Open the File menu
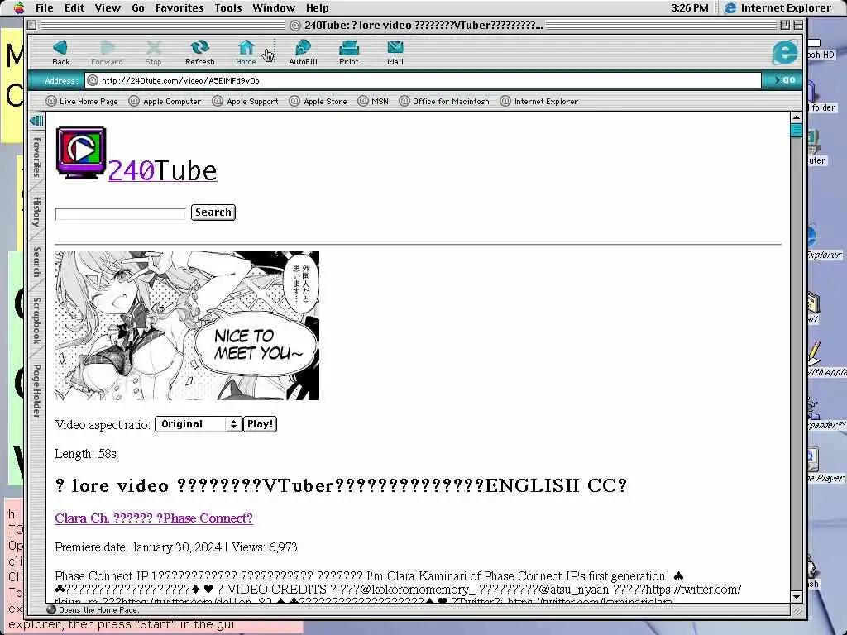The height and width of the screenshot is (635, 847). pos(45,7)
